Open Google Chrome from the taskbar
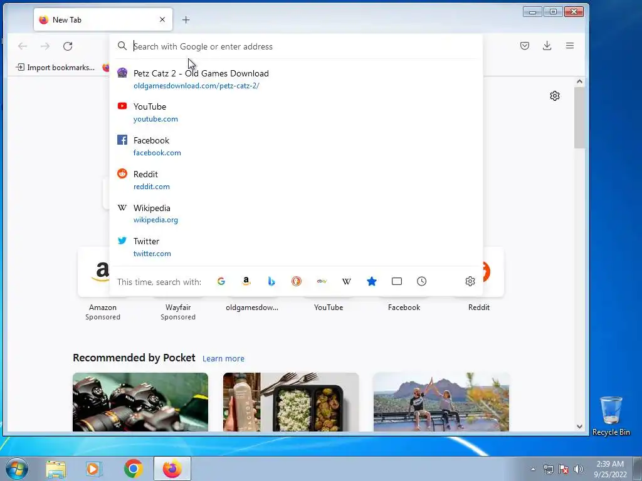This screenshot has height=481, width=642. click(133, 468)
